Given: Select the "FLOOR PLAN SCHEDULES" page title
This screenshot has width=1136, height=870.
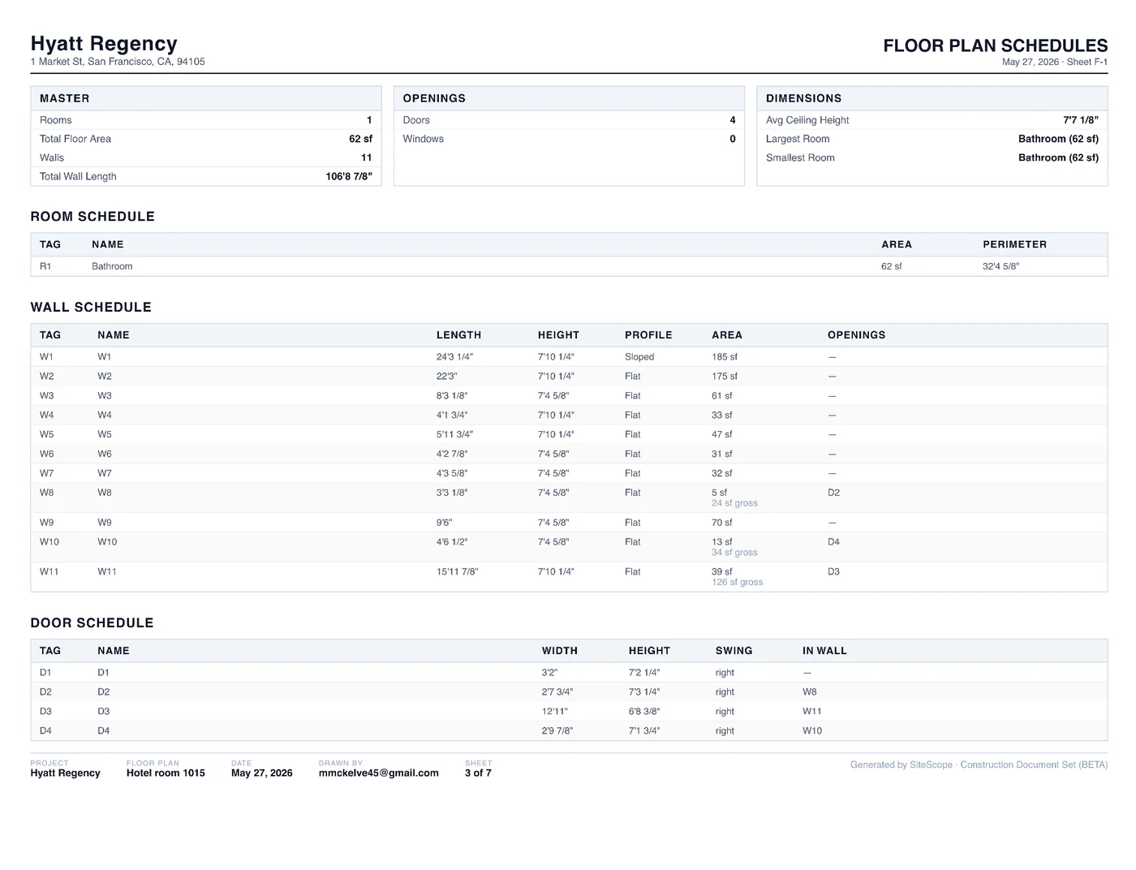Looking at the screenshot, I should tap(995, 45).
